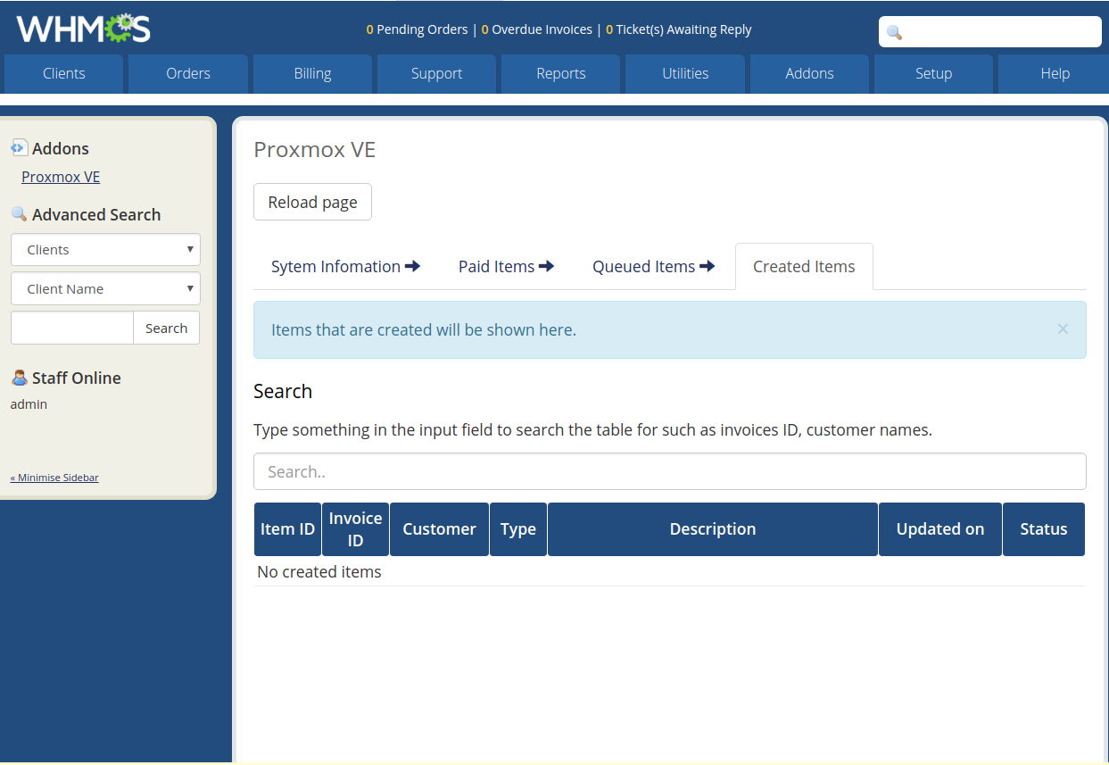Switch to Sytem Infomation tab
This screenshot has width=1109, height=765.
coord(346,266)
